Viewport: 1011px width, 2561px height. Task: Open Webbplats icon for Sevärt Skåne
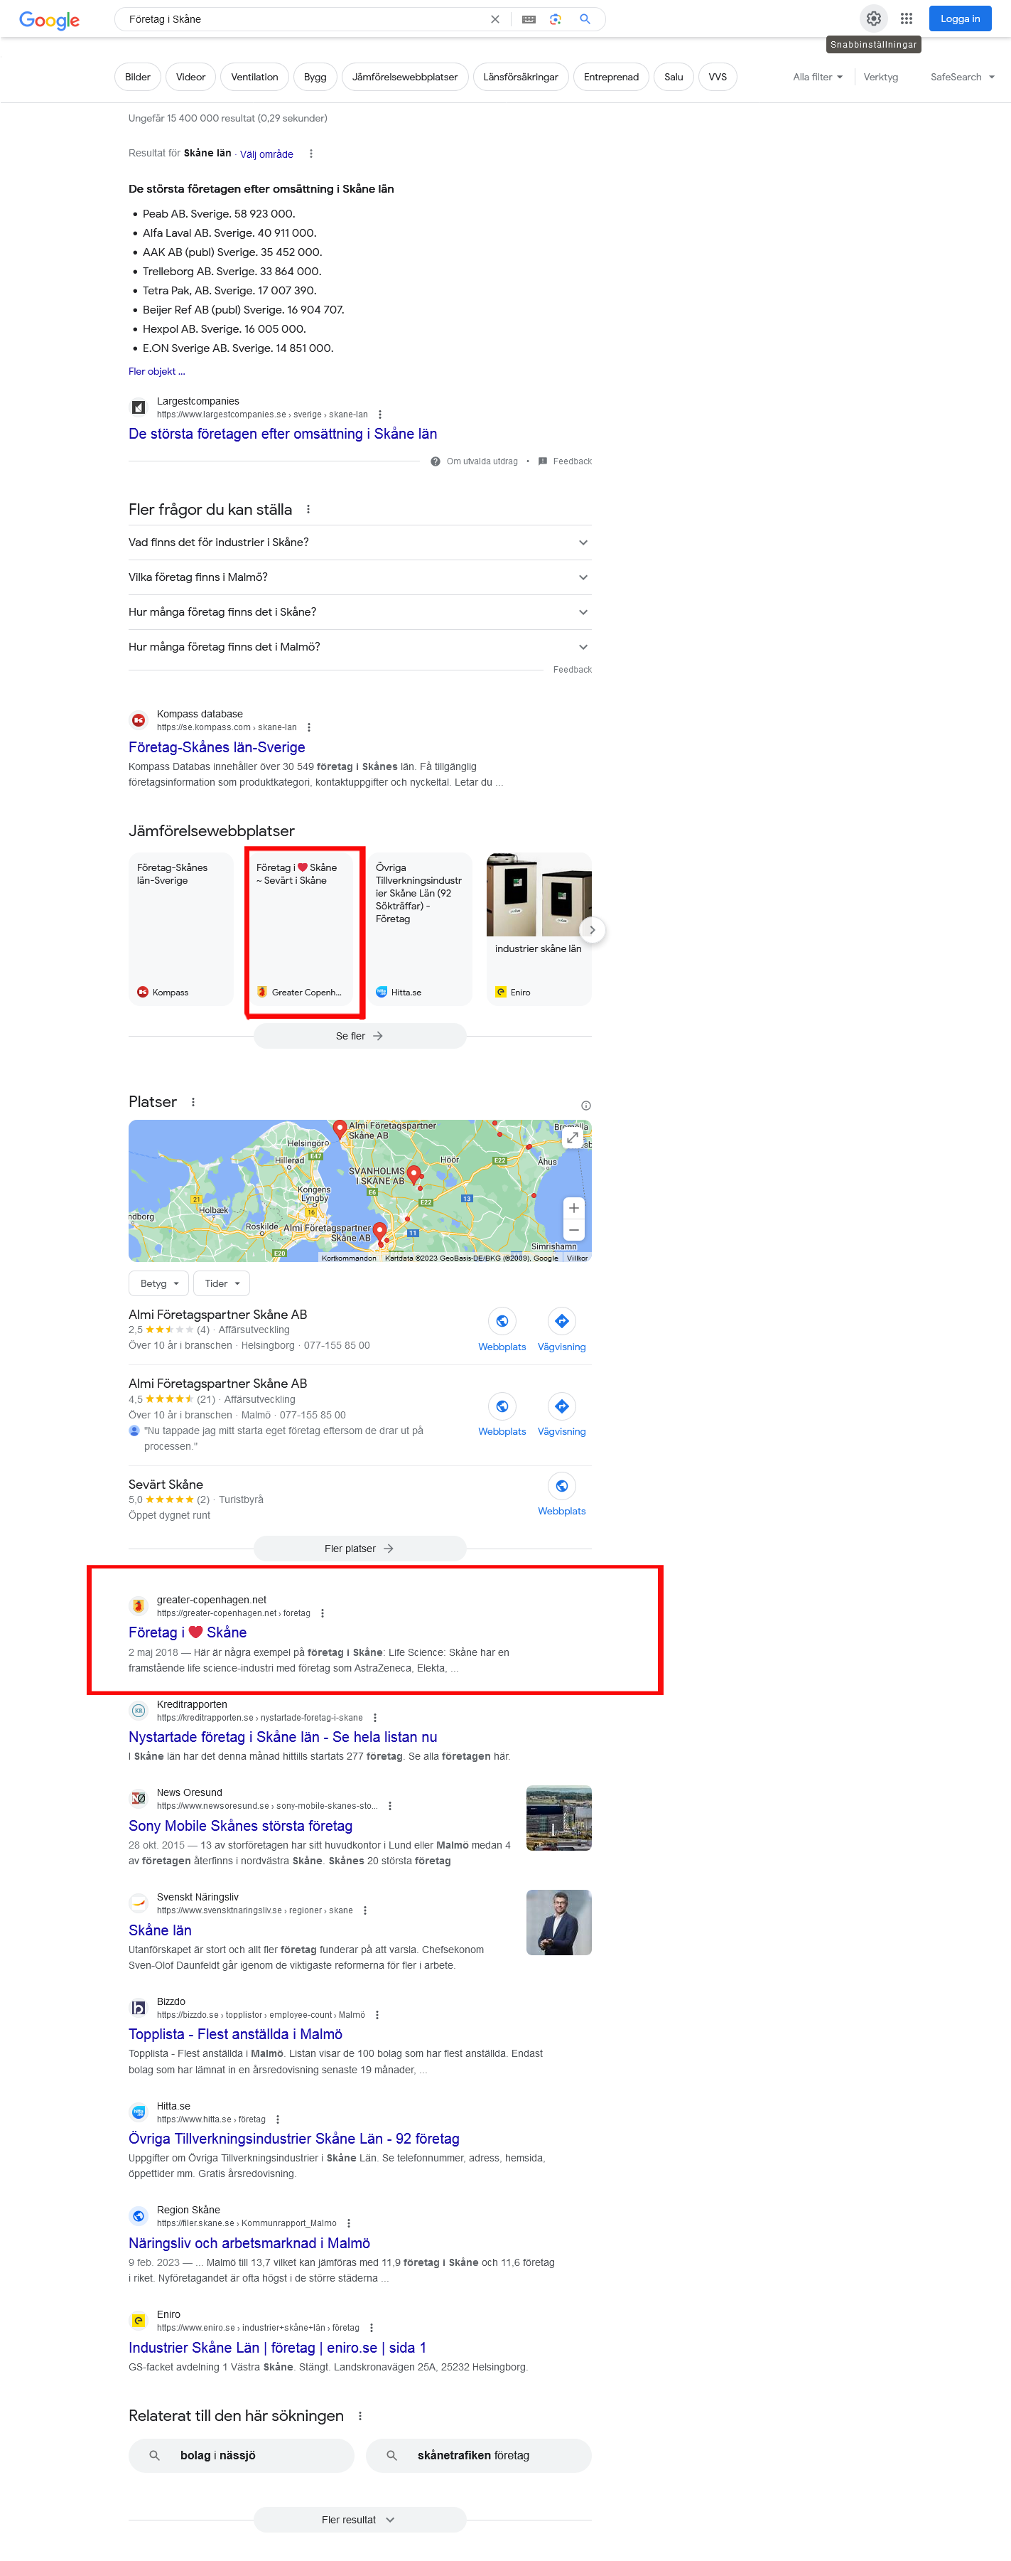(x=561, y=1485)
